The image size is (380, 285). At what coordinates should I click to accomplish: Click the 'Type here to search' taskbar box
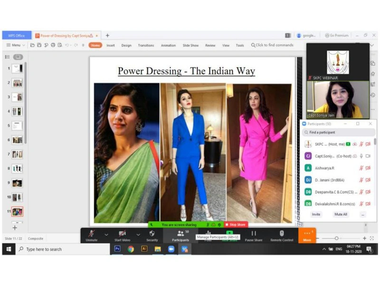tap(63, 249)
